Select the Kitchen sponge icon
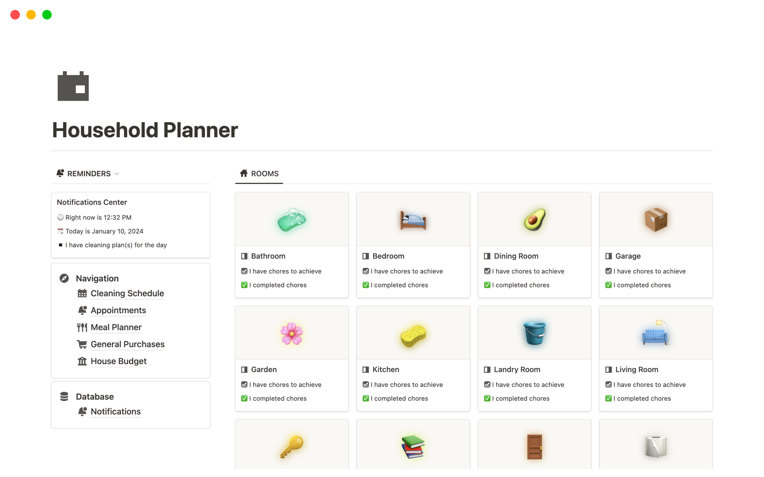The height and width of the screenshot is (477, 764). pos(413,332)
